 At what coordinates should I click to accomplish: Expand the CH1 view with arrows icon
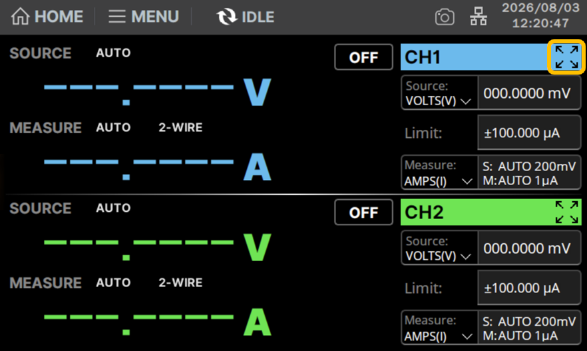pos(566,57)
